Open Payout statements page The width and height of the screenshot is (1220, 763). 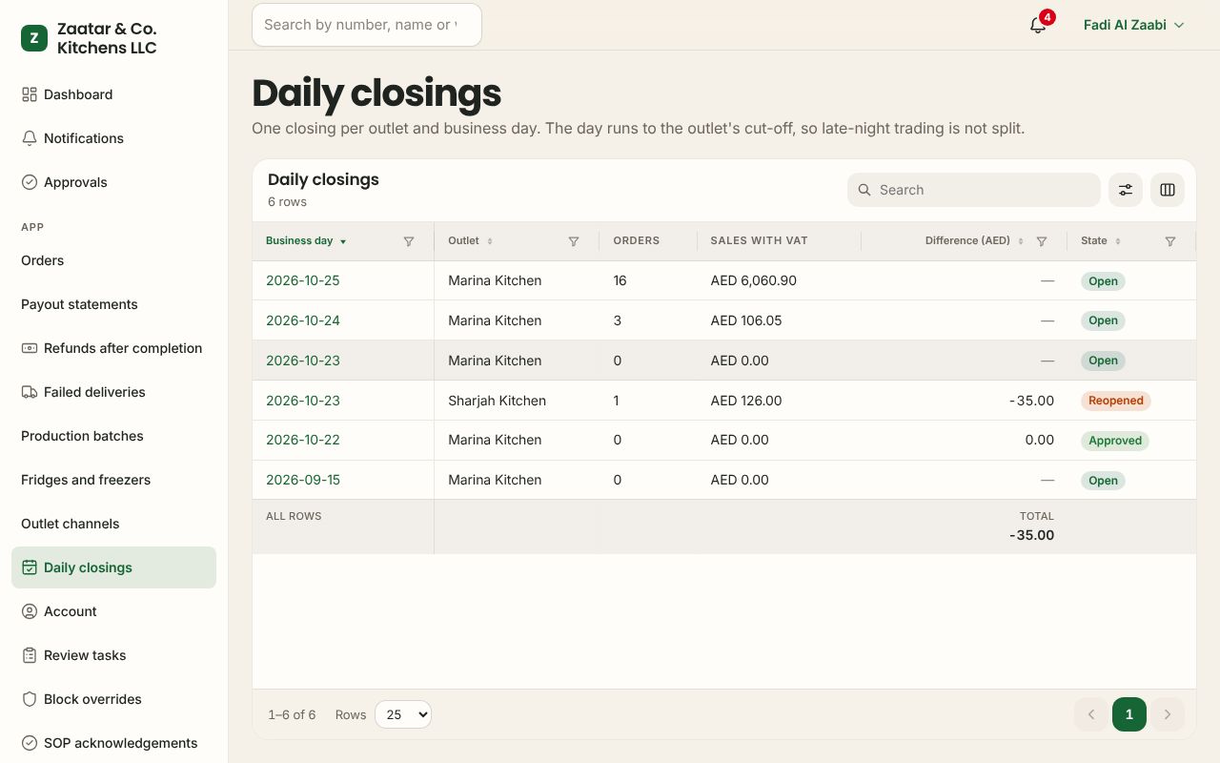pos(113,304)
